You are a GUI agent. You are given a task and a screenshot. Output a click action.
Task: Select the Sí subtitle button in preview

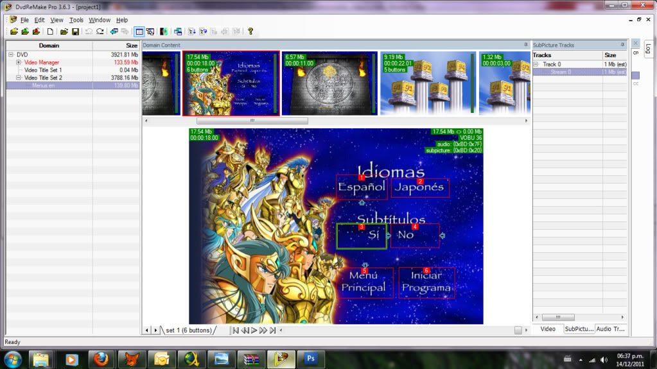(x=361, y=236)
